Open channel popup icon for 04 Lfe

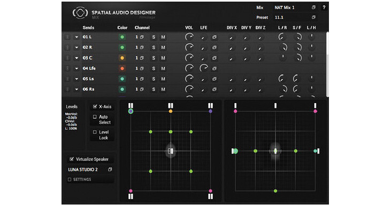point(142,68)
